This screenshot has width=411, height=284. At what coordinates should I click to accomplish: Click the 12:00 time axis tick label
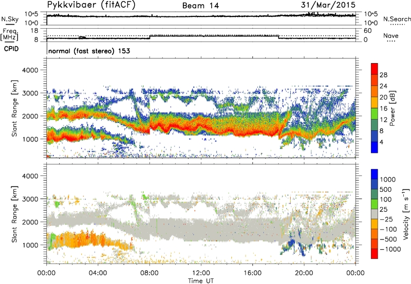(x=201, y=273)
